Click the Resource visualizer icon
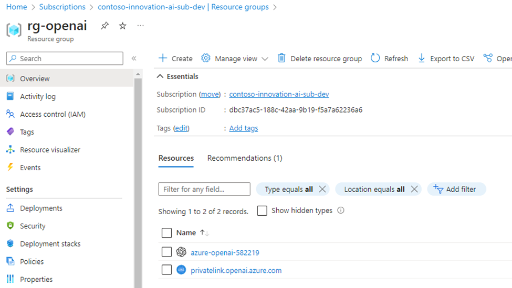This screenshot has height=288, width=512. pyautogui.click(x=11, y=150)
